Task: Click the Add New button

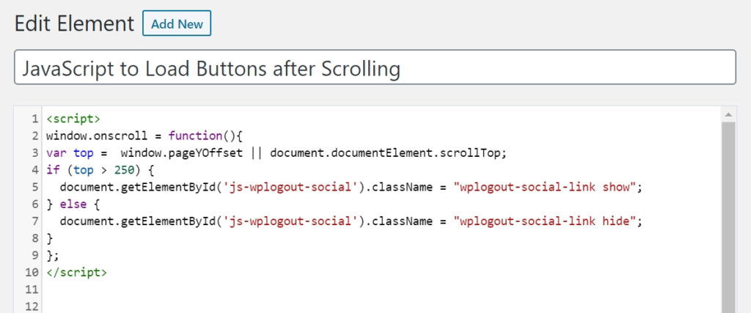Action: [x=177, y=23]
